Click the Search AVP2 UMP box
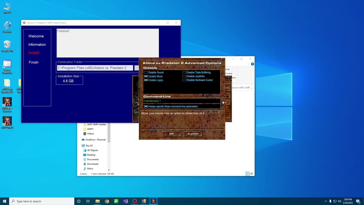The width and height of the screenshot is (364, 205). pyautogui.click(x=242, y=88)
